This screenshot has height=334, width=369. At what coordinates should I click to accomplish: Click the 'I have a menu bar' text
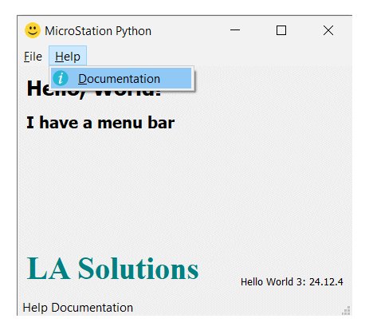coord(100,123)
